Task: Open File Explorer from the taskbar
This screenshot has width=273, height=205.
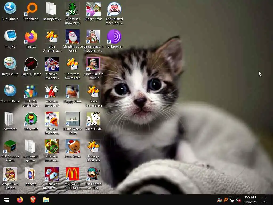Action: [x=46, y=200]
